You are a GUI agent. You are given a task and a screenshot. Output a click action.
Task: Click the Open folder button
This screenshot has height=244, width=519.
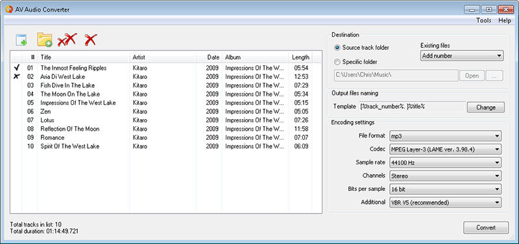472,75
